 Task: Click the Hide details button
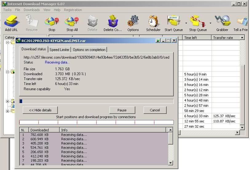click(40, 110)
